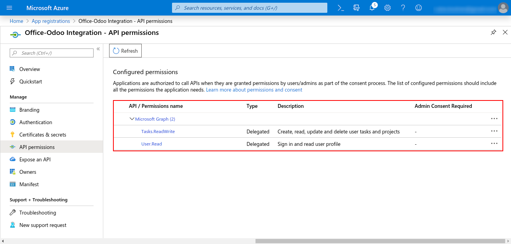Open the portal hamburger menu
511x244 pixels.
[10, 8]
